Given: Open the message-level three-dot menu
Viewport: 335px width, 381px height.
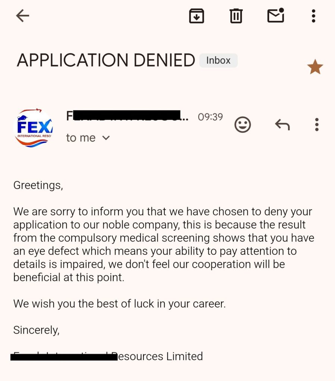Looking at the screenshot, I should [317, 125].
